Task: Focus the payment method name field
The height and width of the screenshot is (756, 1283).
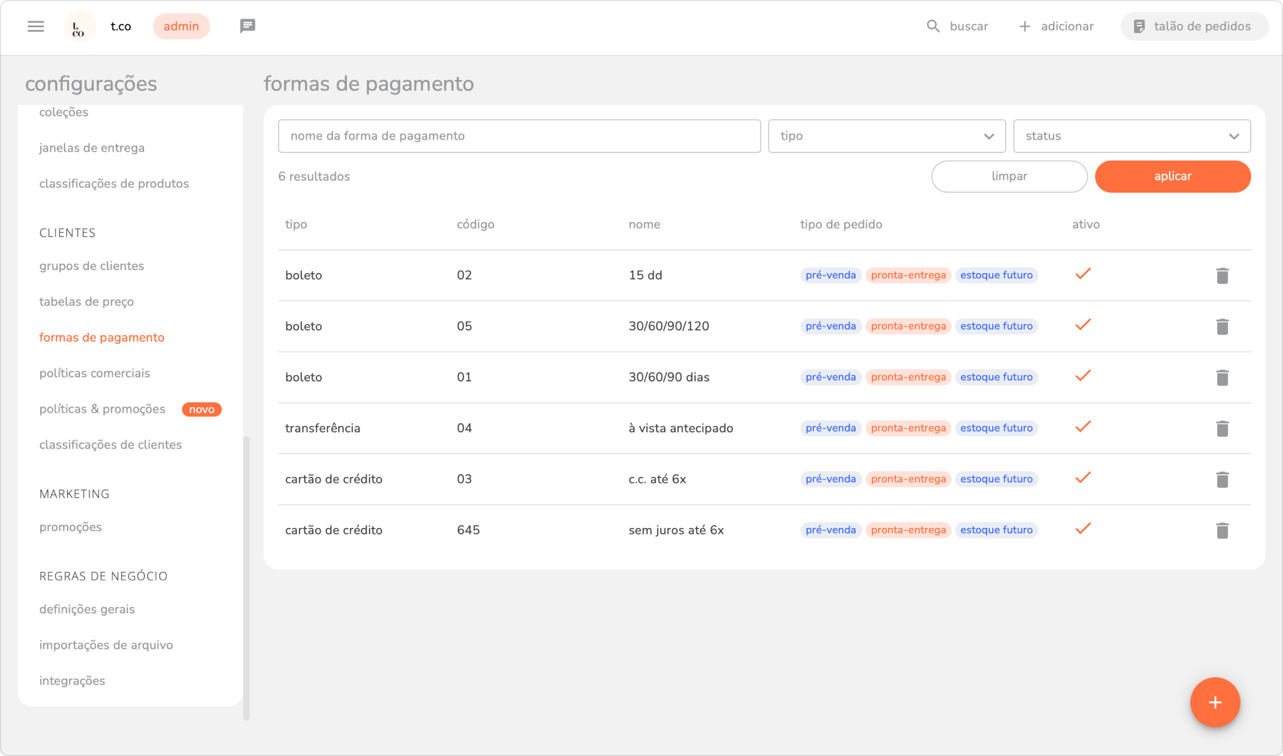Action: point(519,136)
